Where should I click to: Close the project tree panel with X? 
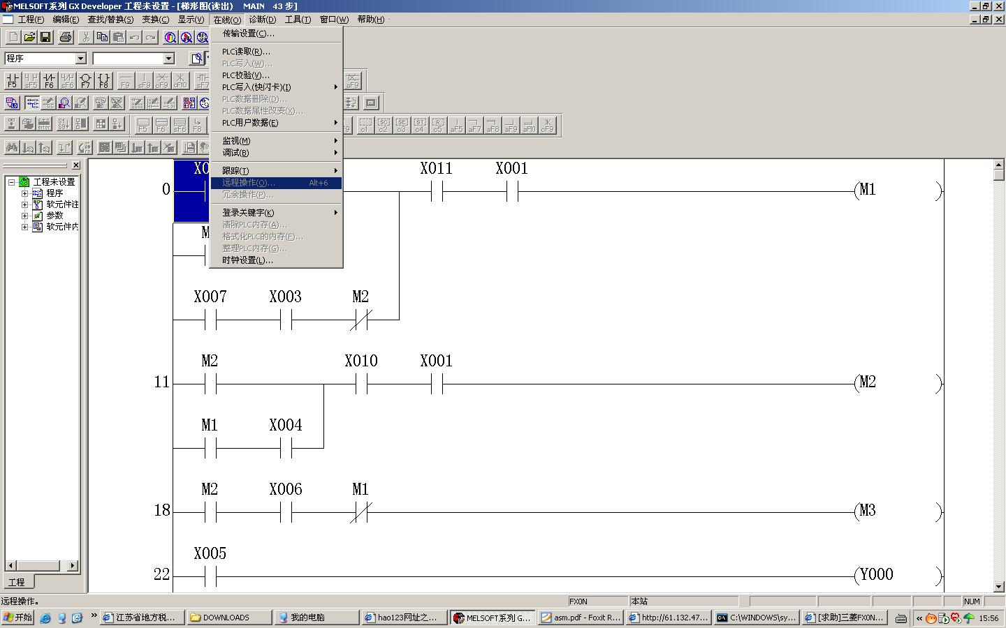[76, 165]
